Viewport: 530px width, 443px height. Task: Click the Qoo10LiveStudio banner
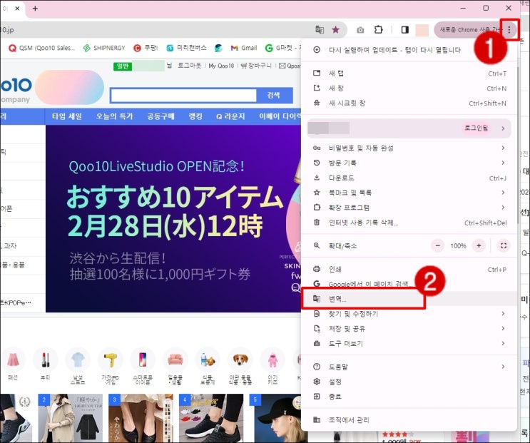[x=173, y=218]
